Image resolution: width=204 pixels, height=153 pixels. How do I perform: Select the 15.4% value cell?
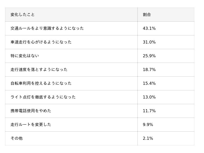(x=166, y=84)
